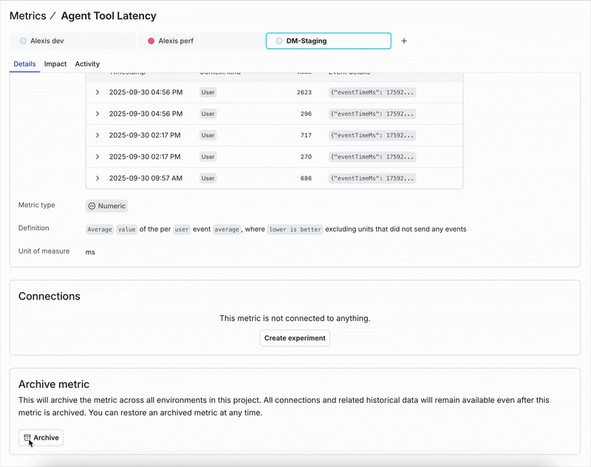591x467 pixels.
Task: Go to Metrics breadcrumb link
Action: point(28,15)
